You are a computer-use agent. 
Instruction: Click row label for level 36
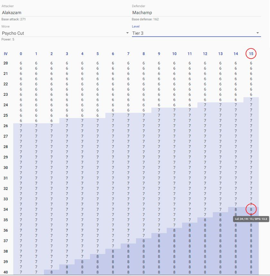coord(5,231)
